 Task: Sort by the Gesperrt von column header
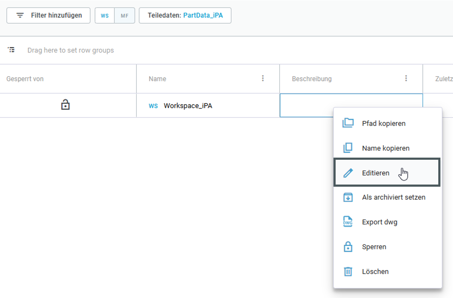coord(25,79)
